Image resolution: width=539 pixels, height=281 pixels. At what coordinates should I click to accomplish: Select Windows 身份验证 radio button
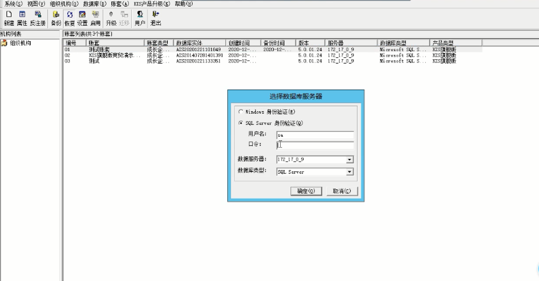pyautogui.click(x=241, y=112)
